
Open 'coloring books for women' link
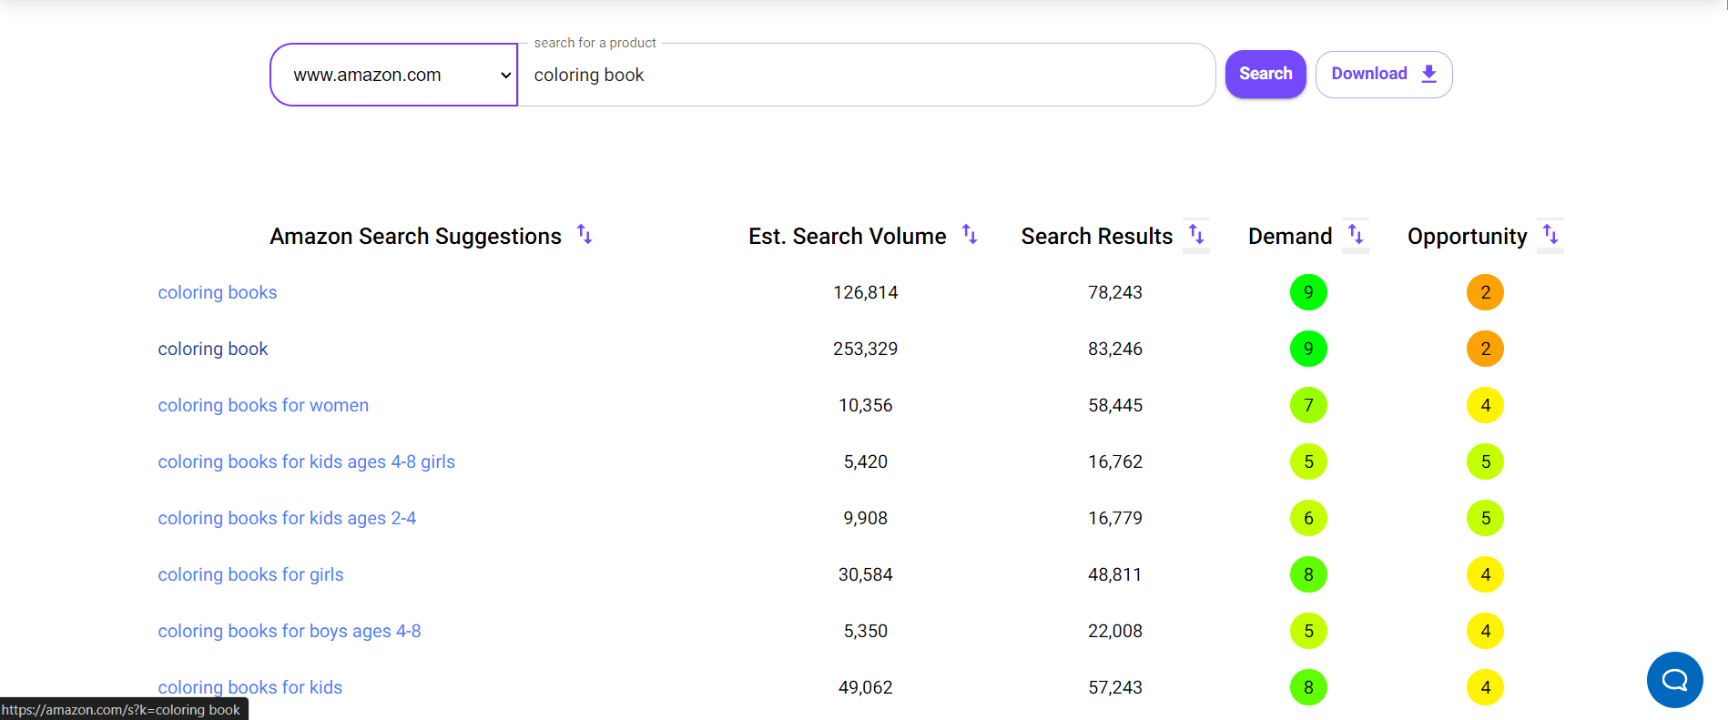pos(263,405)
